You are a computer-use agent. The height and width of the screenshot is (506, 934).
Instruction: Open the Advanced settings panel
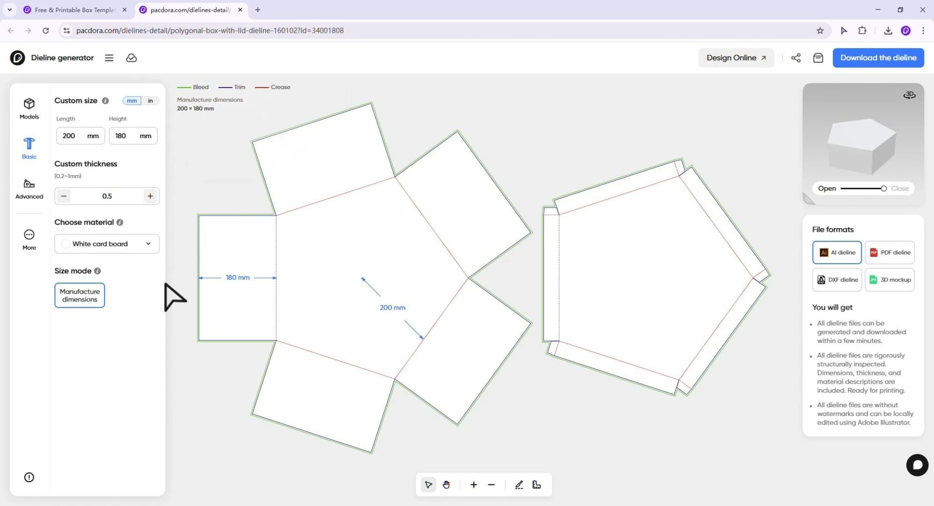pos(29,188)
